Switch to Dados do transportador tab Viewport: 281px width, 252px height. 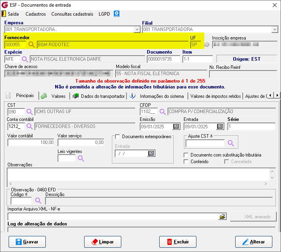[98, 96]
